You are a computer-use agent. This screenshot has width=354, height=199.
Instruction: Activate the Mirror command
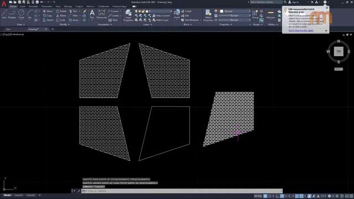61,15
